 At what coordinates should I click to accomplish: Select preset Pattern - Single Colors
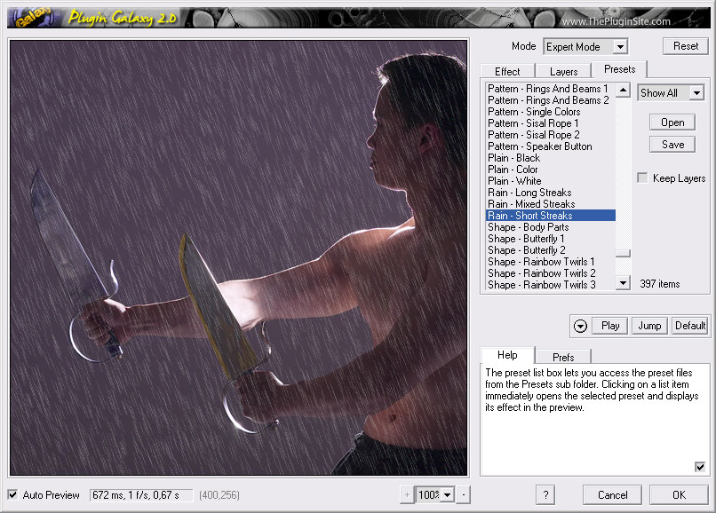[x=551, y=112]
